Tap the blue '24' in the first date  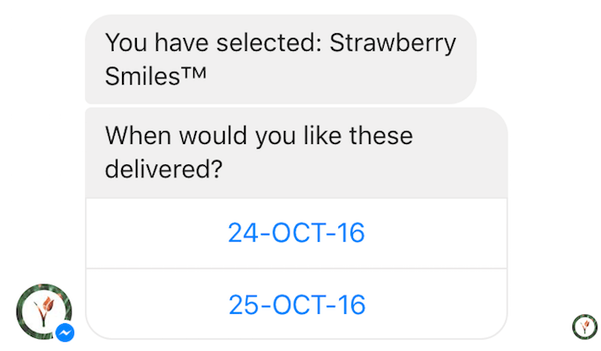242,233
